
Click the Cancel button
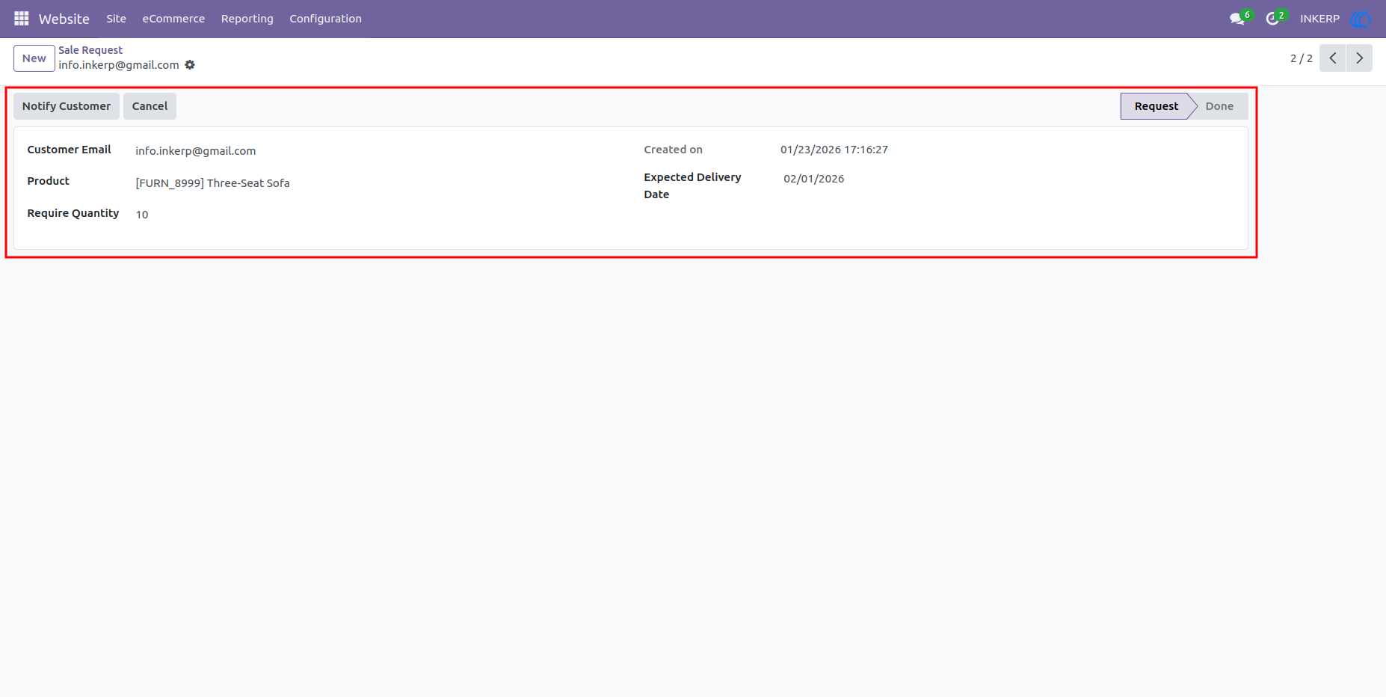click(150, 106)
